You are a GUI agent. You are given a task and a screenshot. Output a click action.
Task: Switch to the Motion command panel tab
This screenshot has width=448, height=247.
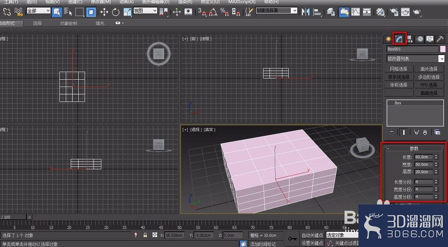coord(420,39)
